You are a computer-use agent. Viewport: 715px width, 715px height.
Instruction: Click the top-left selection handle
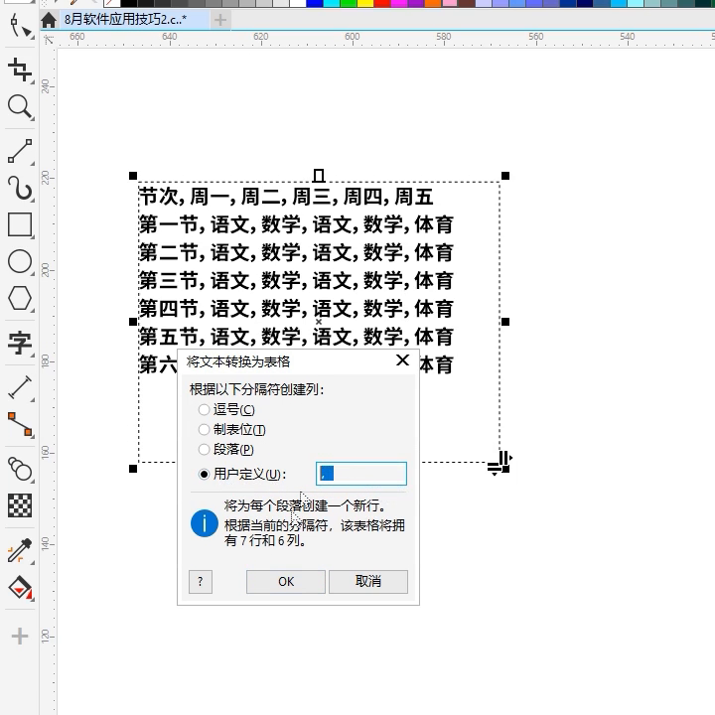coord(133,176)
